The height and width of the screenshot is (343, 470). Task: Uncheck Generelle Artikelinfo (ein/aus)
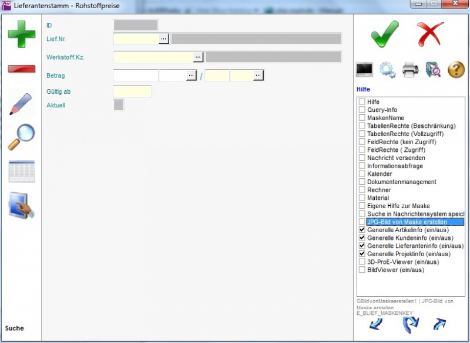[x=362, y=230]
